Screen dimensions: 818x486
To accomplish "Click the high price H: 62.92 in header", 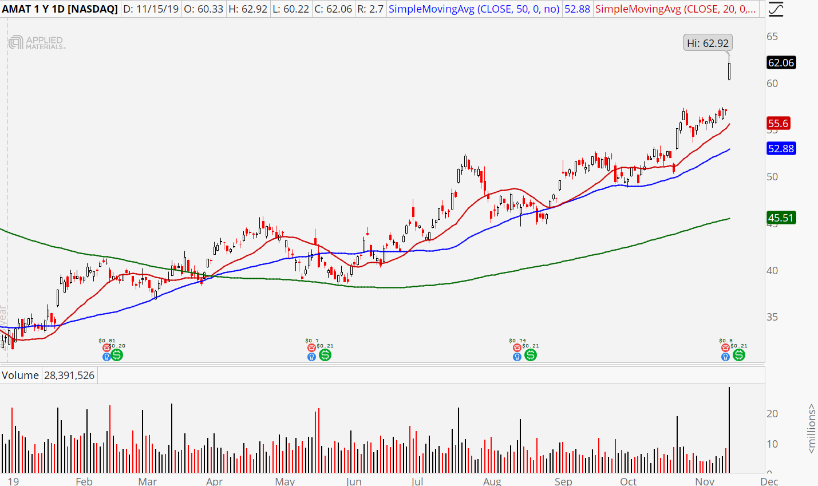I will [x=249, y=9].
